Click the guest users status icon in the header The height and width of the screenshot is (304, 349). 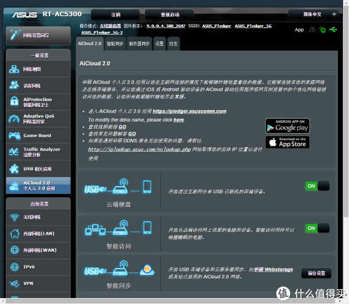click(x=312, y=30)
